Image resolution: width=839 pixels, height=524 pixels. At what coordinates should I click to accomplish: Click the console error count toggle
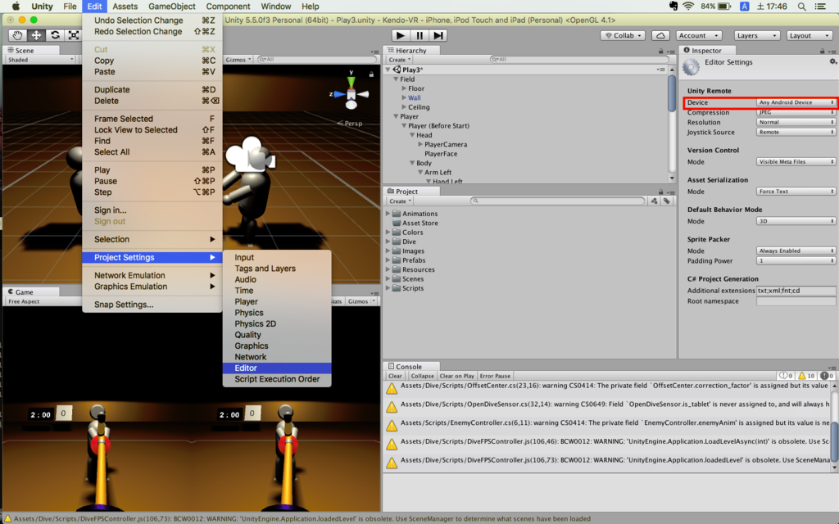pos(828,376)
